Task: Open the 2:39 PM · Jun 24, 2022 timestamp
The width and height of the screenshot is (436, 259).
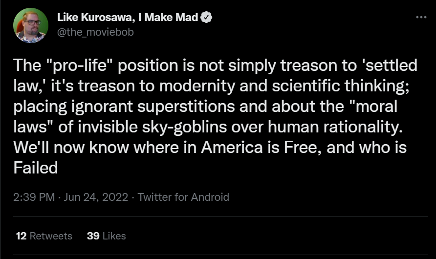Action: tap(71, 197)
